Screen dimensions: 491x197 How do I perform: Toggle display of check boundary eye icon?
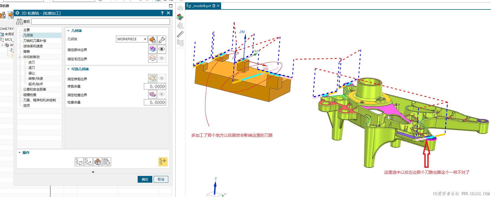[x=162, y=94]
